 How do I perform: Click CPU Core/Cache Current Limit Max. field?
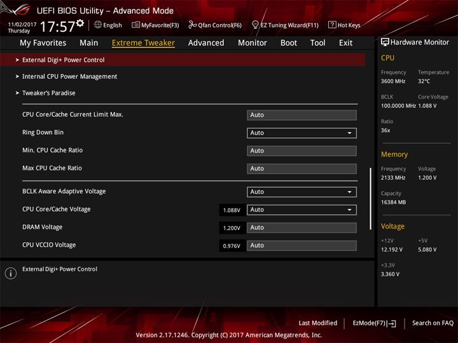pos(302,115)
